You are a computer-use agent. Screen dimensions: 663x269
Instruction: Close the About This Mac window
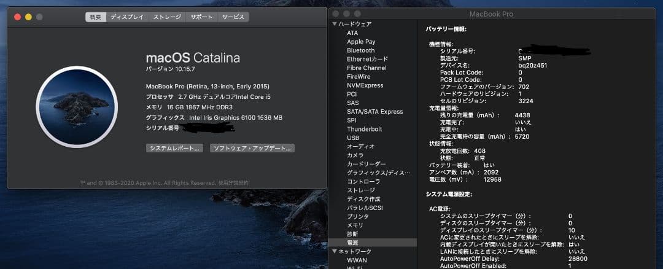click(x=17, y=17)
